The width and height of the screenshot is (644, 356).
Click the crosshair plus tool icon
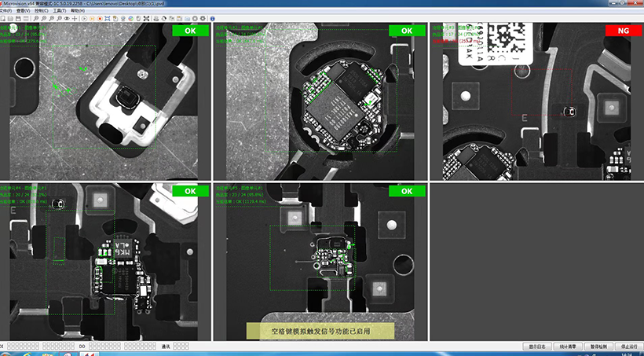(75, 18)
